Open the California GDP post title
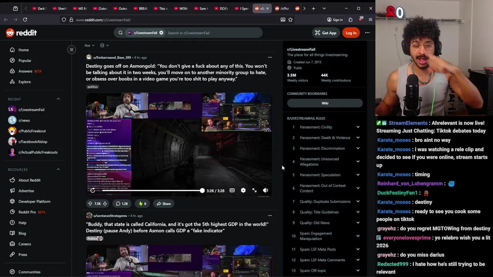 [x=177, y=227]
